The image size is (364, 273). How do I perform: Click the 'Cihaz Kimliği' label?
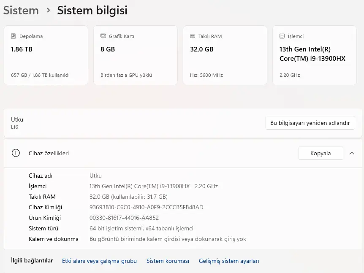pos(45,207)
